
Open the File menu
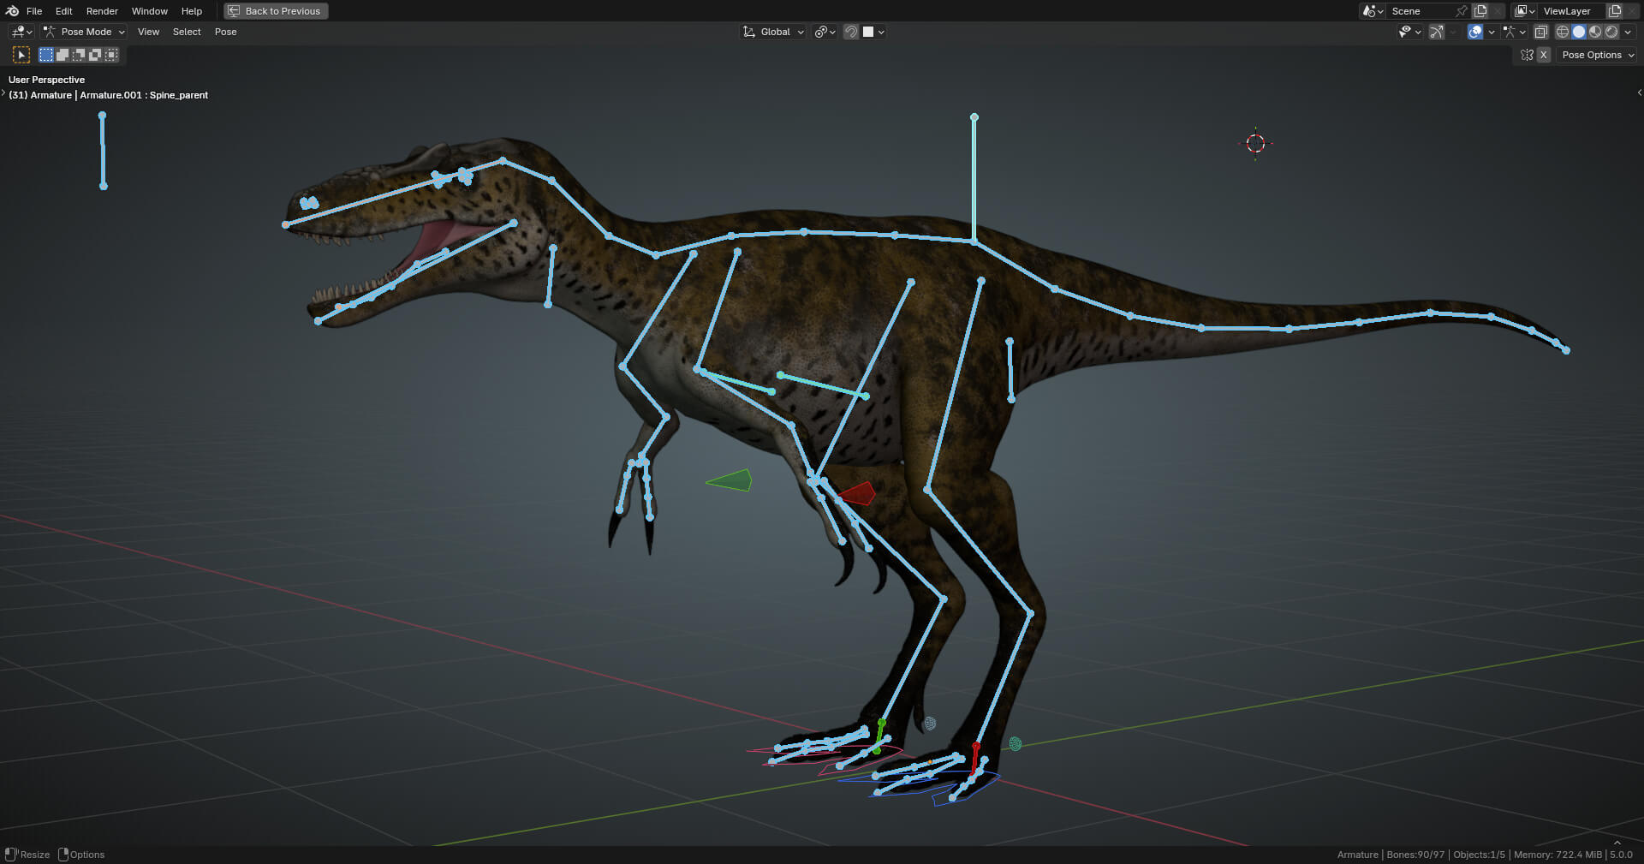click(34, 11)
